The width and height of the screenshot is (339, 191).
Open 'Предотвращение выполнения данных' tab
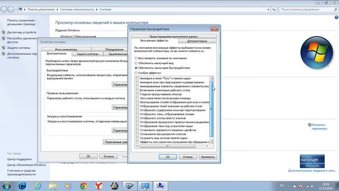[x=174, y=37]
